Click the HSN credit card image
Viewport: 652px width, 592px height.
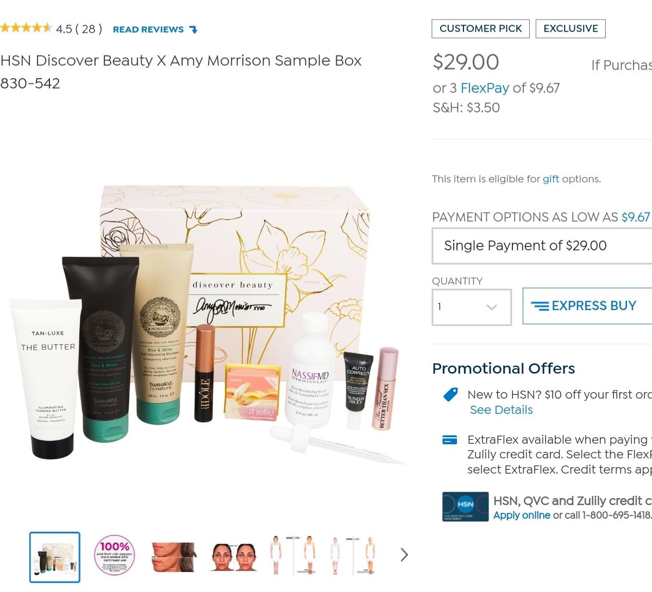coord(466,507)
